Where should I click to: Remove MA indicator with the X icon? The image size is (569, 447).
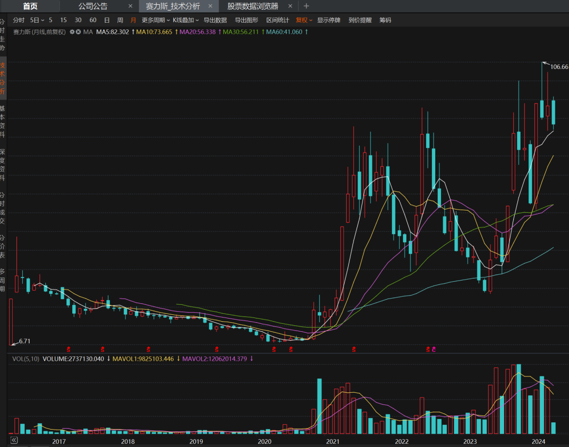(x=79, y=32)
